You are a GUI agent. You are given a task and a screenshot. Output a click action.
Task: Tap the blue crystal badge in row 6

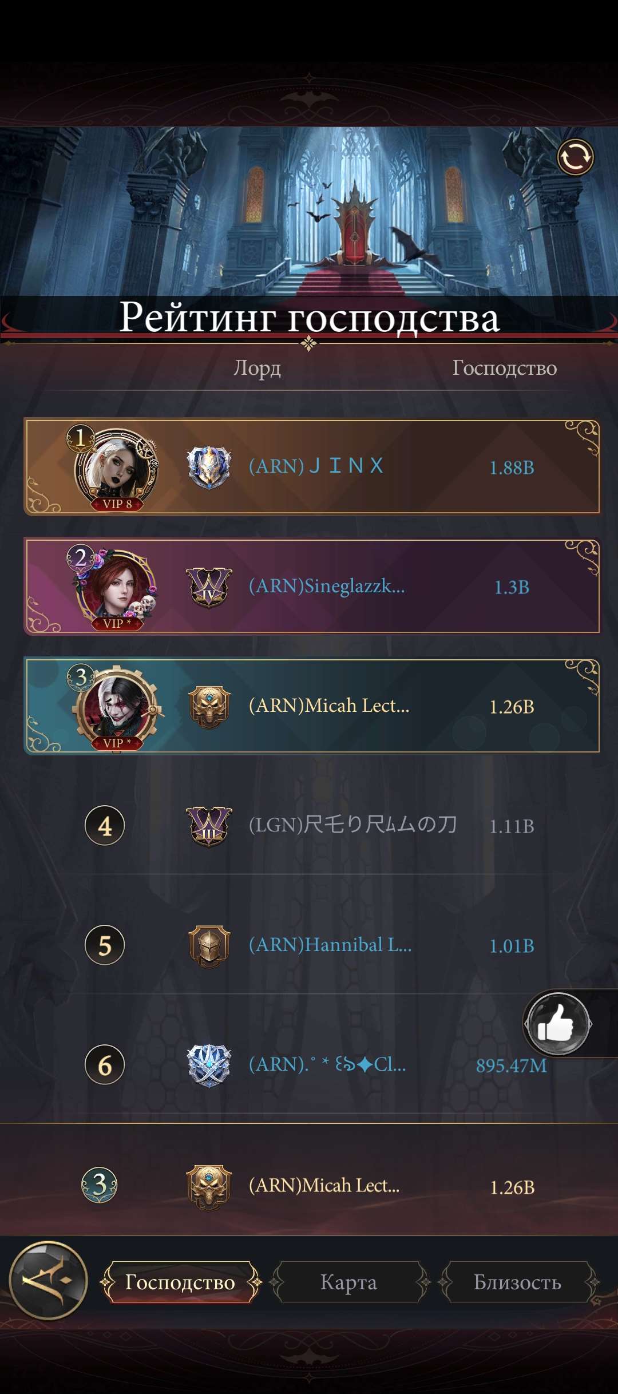pyautogui.click(x=209, y=1066)
